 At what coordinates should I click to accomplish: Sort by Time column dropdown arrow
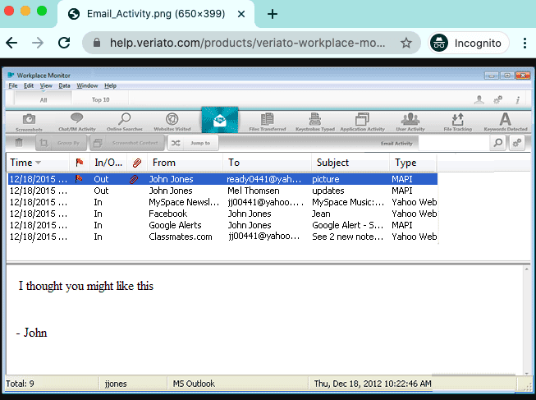[x=39, y=163]
